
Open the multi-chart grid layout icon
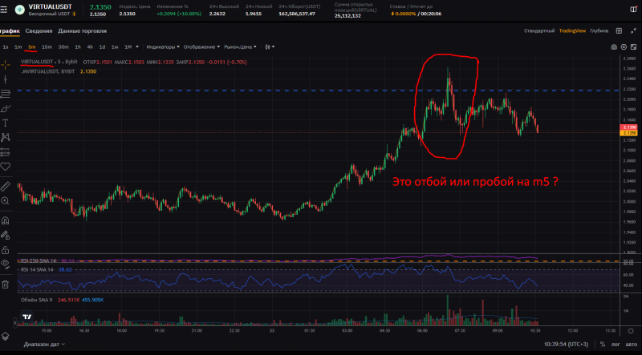[x=619, y=30]
